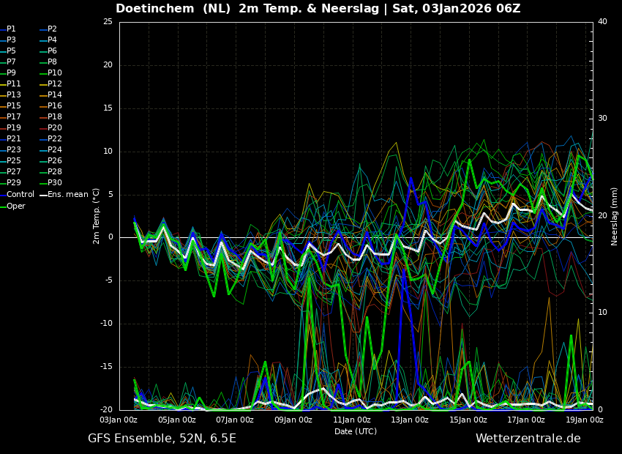Click the Neerslag (mm) axis title
The height and width of the screenshot is (454, 622).
coord(614,216)
